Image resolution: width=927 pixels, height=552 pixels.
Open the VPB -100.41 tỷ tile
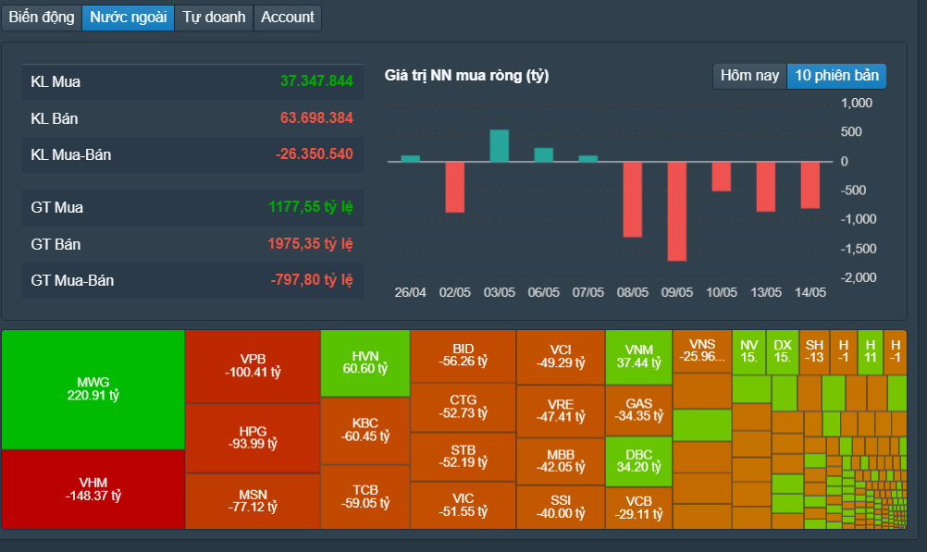(253, 366)
